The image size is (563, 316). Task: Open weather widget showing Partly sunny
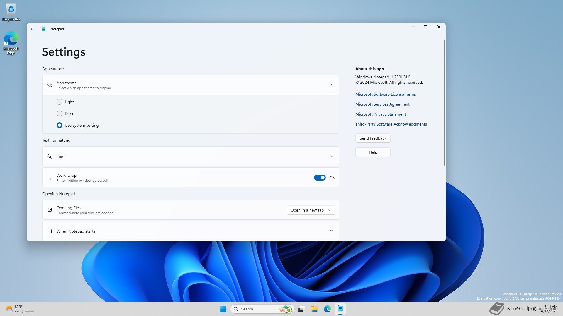(20, 309)
